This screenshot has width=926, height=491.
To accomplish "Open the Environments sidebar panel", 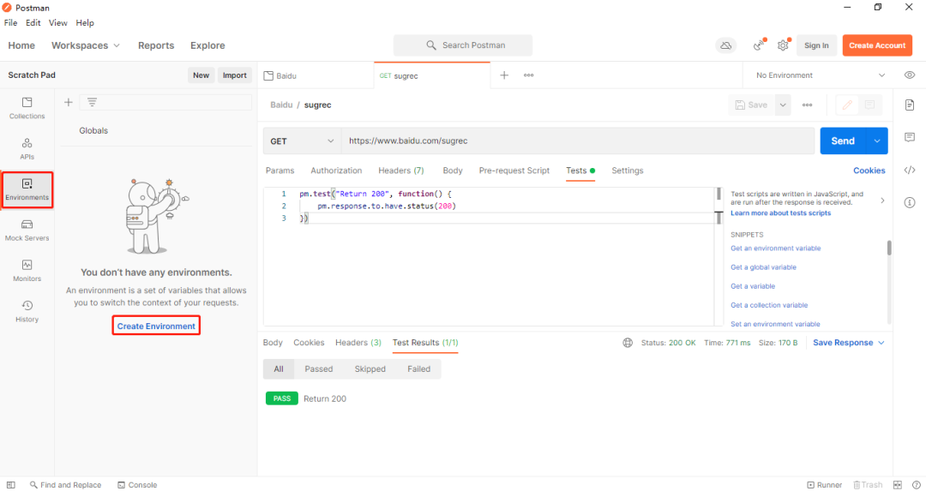I will click(27, 190).
